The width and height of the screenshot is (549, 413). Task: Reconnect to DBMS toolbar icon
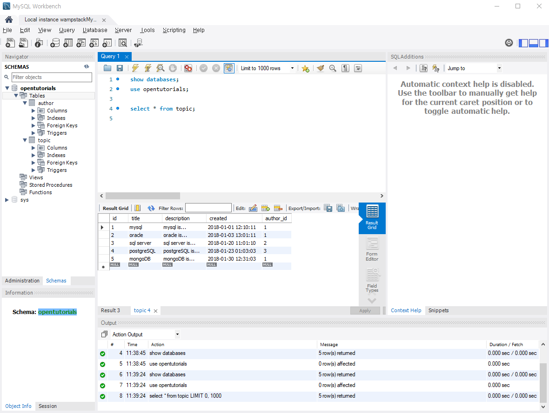[138, 43]
